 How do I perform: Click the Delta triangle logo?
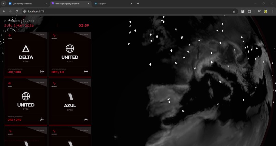click(x=26, y=48)
